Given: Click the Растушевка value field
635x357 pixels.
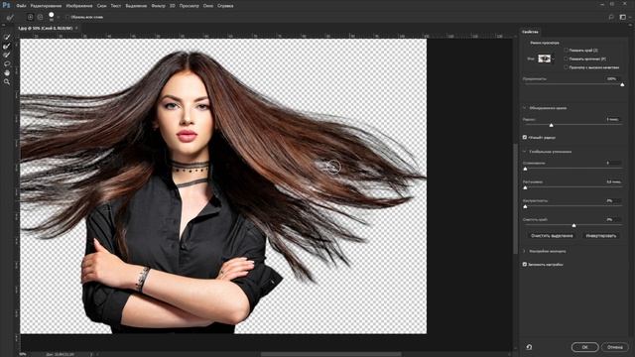Looking at the screenshot, I should pos(613,181).
